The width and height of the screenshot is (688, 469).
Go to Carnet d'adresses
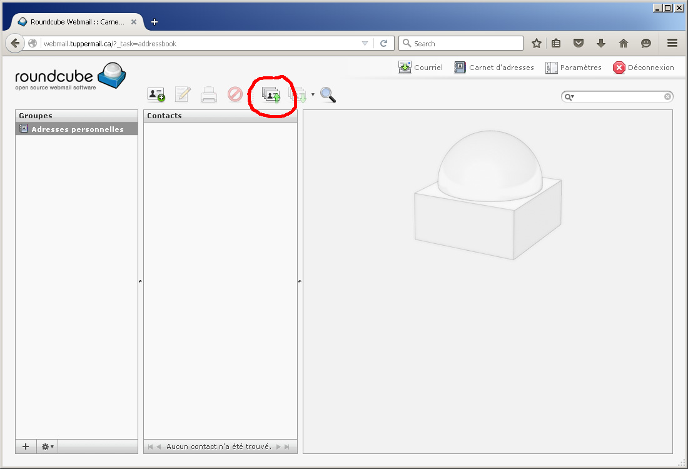pyautogui.click(x=494, y=68)
